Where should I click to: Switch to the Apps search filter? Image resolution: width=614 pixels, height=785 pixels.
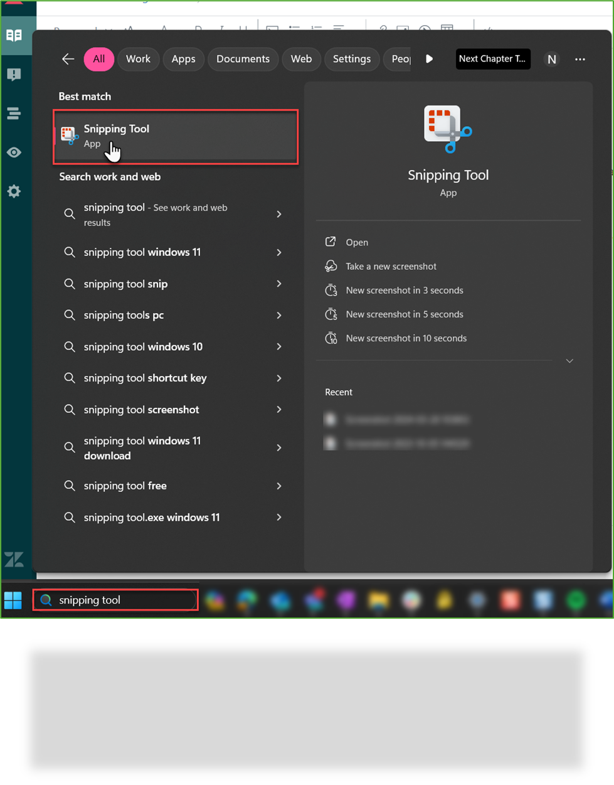[183, 59]
